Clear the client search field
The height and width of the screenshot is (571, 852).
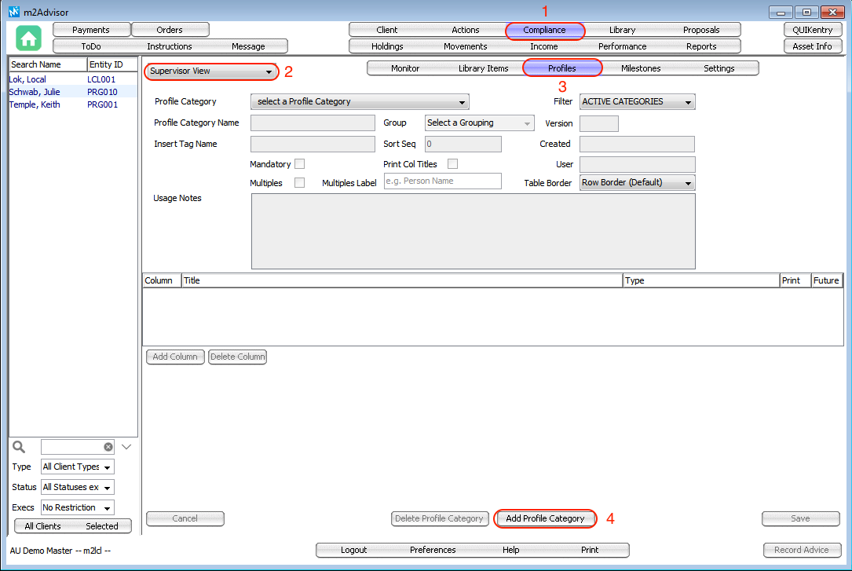coord(108,447)
